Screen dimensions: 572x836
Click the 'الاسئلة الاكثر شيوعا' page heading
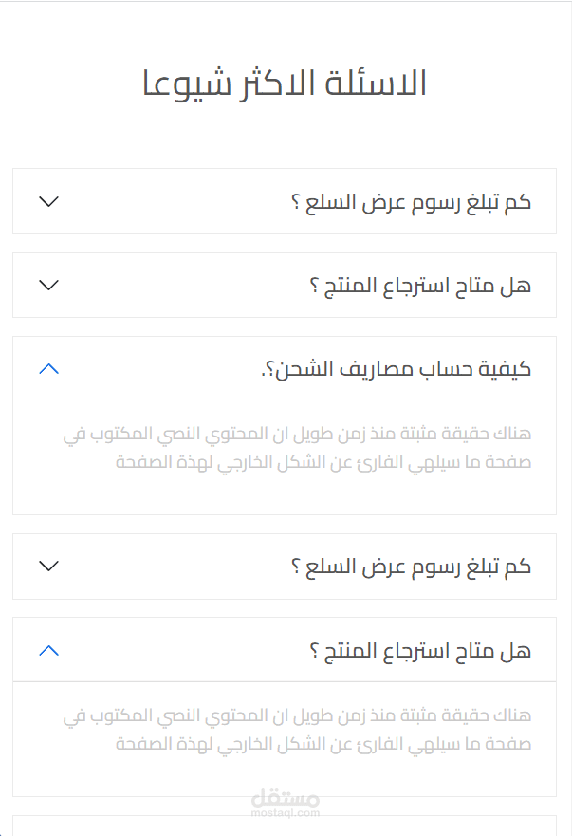(285, 84)
